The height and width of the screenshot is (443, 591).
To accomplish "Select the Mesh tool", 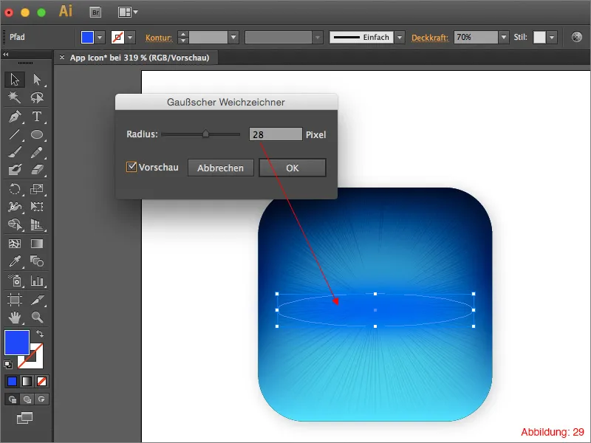I will coord(15,244).
